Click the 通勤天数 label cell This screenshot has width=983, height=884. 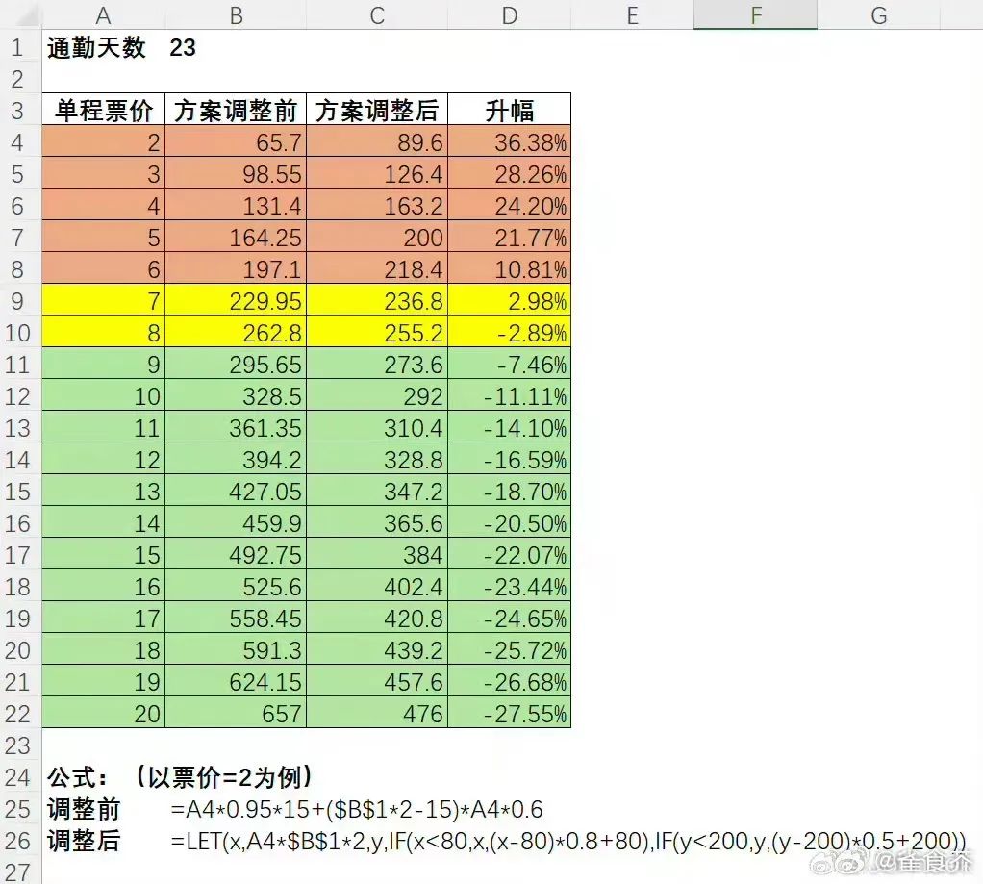coord(96,47)
